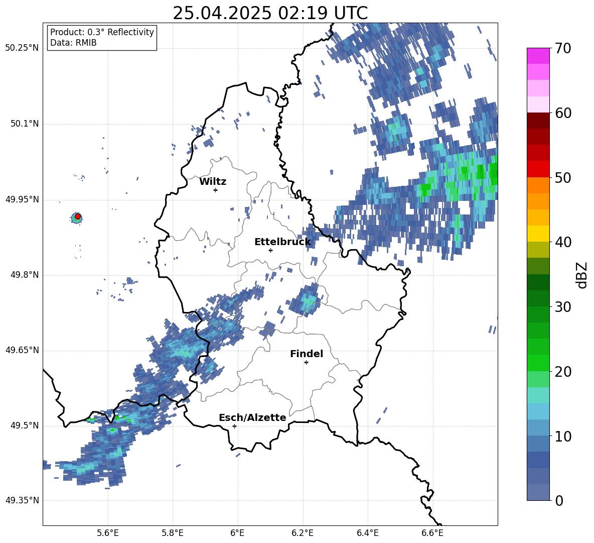This screenshot has width=594, height=543.
Task: Click the 49.5°N latitude label
Action: tap(24, 425)
